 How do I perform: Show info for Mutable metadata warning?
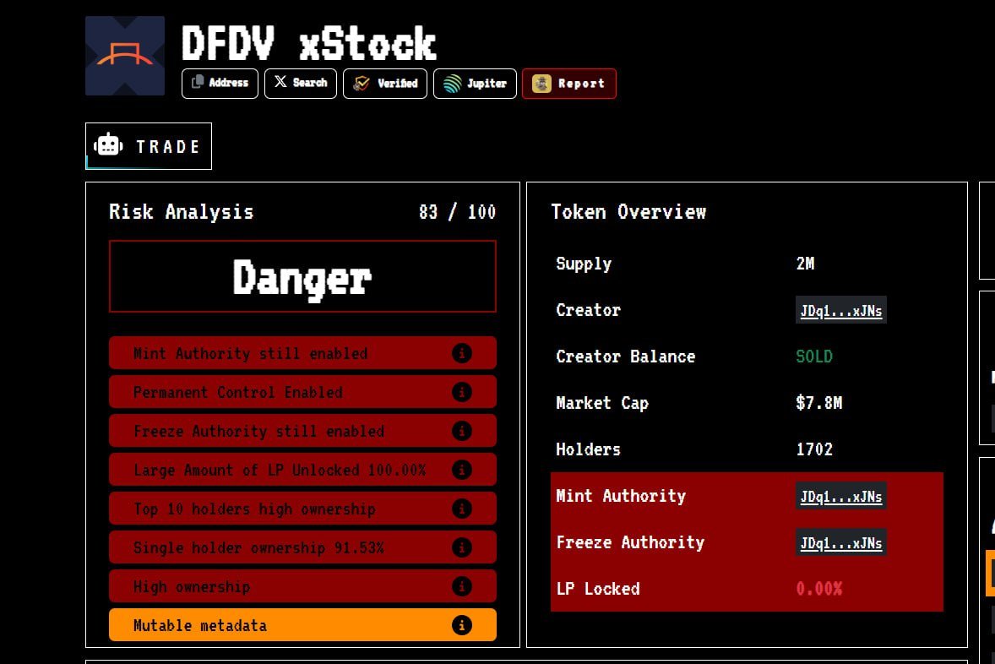click(461, 625)
